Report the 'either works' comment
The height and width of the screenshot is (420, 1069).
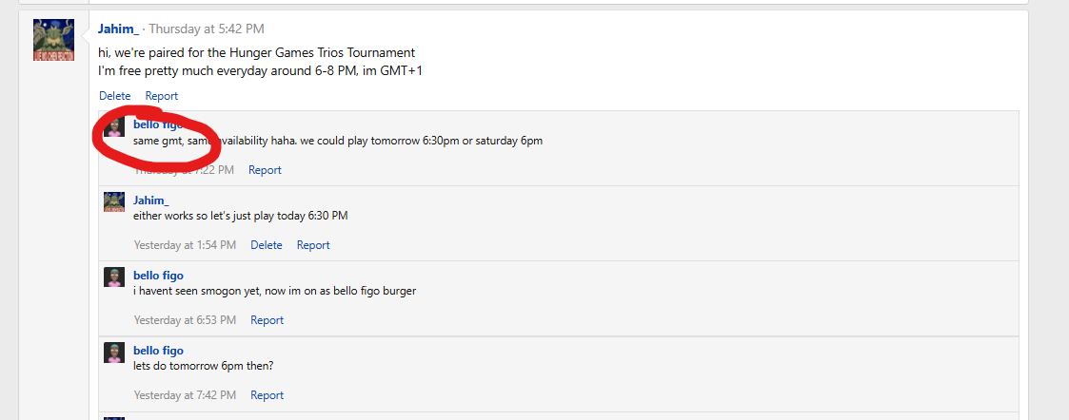313,245
